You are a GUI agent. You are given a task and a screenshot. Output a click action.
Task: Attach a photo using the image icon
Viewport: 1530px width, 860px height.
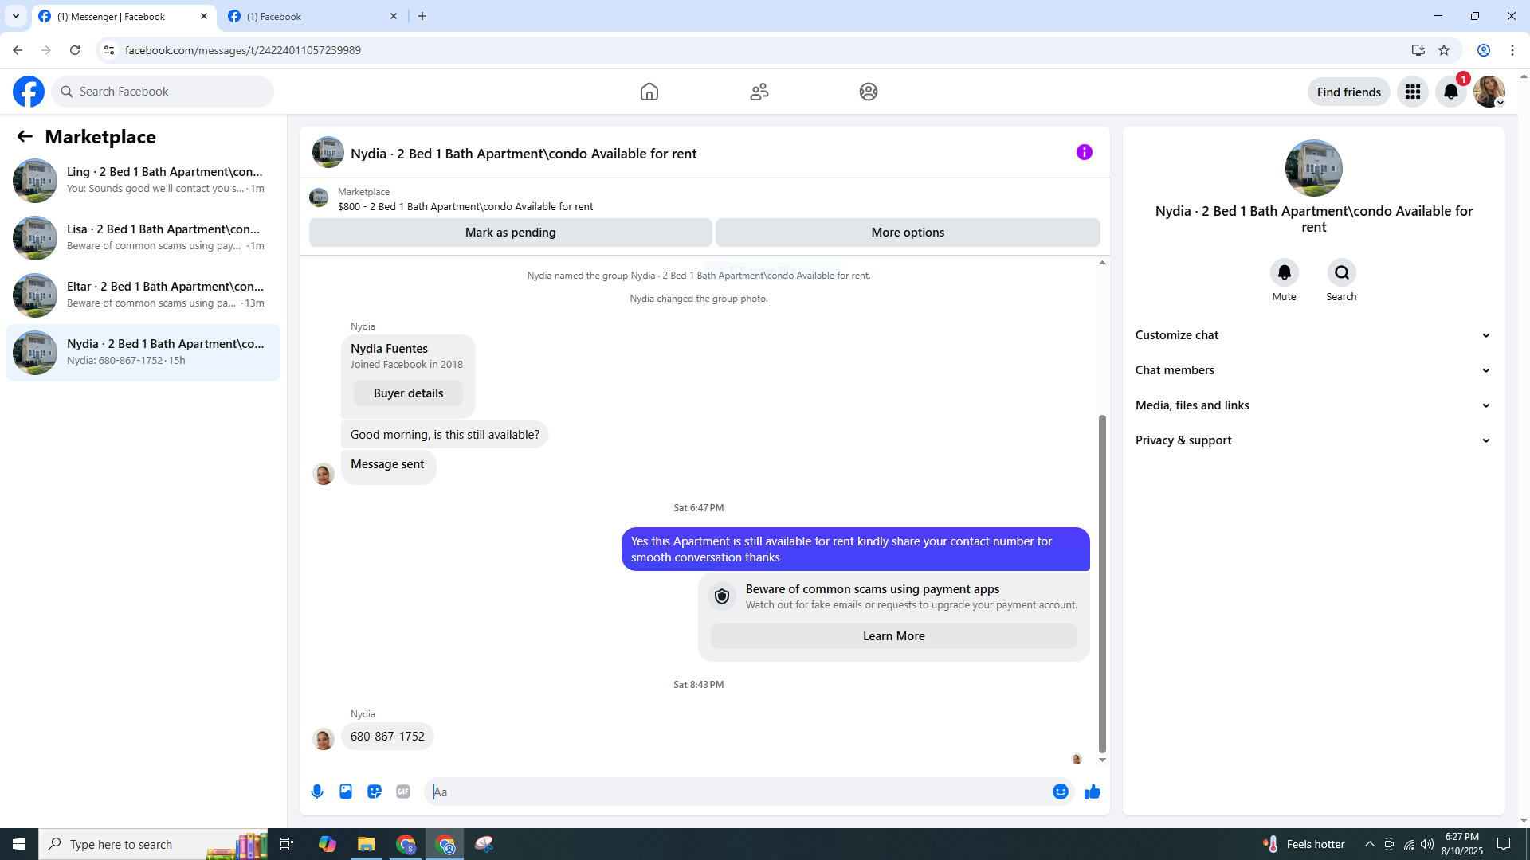point(346,792)
